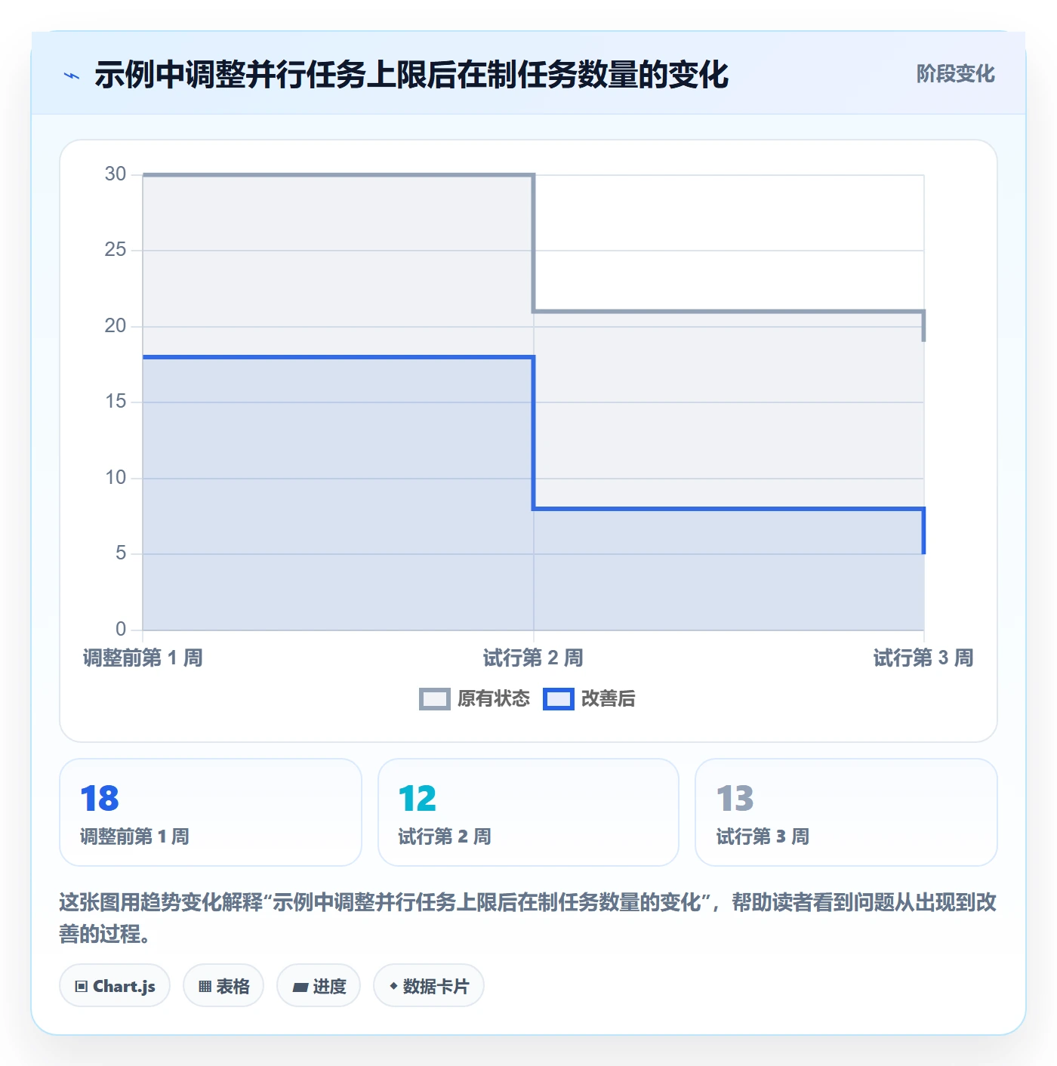Viewport: 1057px width, 1066px height.
Task: Click the value 13 in third card
Action: [735, 799]
